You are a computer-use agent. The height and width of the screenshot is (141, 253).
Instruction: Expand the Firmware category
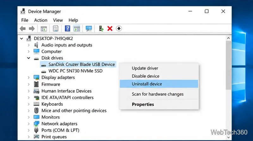pos(28,84)
